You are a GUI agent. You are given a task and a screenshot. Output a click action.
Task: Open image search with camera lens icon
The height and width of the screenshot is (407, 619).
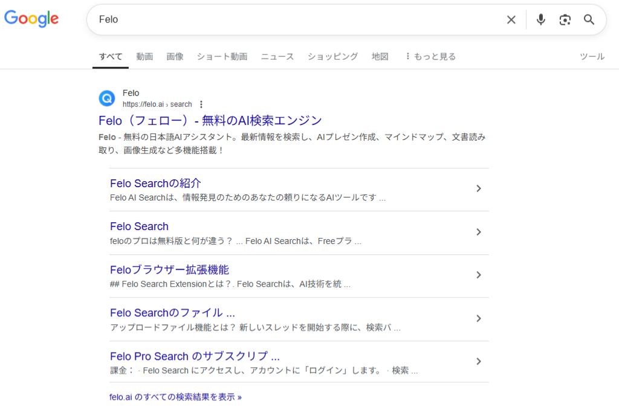565,20
